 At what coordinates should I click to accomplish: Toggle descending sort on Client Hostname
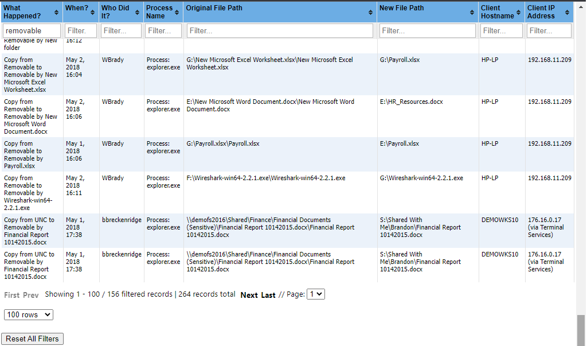click(519, 11)
